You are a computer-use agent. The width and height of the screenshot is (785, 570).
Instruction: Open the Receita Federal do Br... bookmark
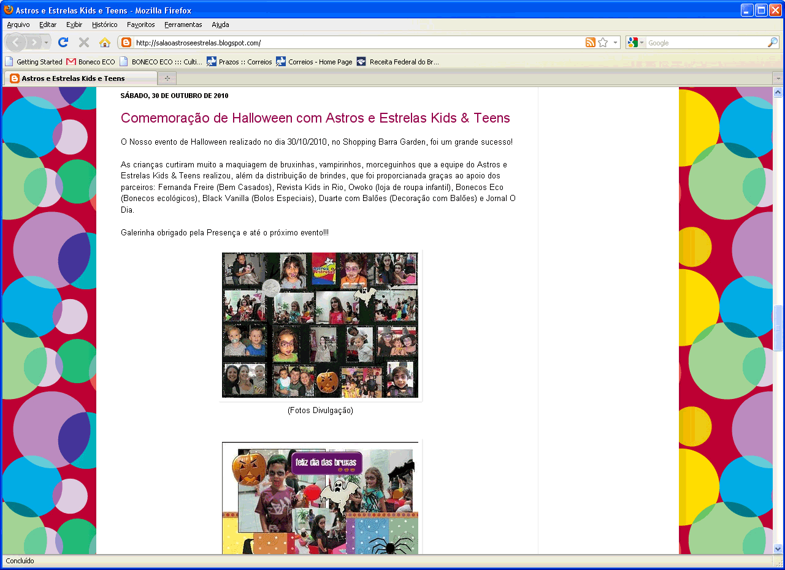(x=398, y=61)
